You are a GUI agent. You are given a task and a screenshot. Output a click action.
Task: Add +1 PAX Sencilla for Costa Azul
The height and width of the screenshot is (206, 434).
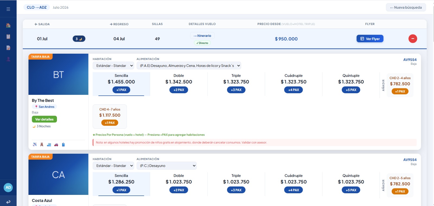point(121,190)
